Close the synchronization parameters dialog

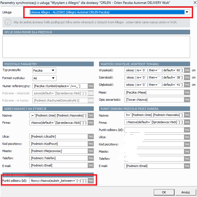[195, 2]
